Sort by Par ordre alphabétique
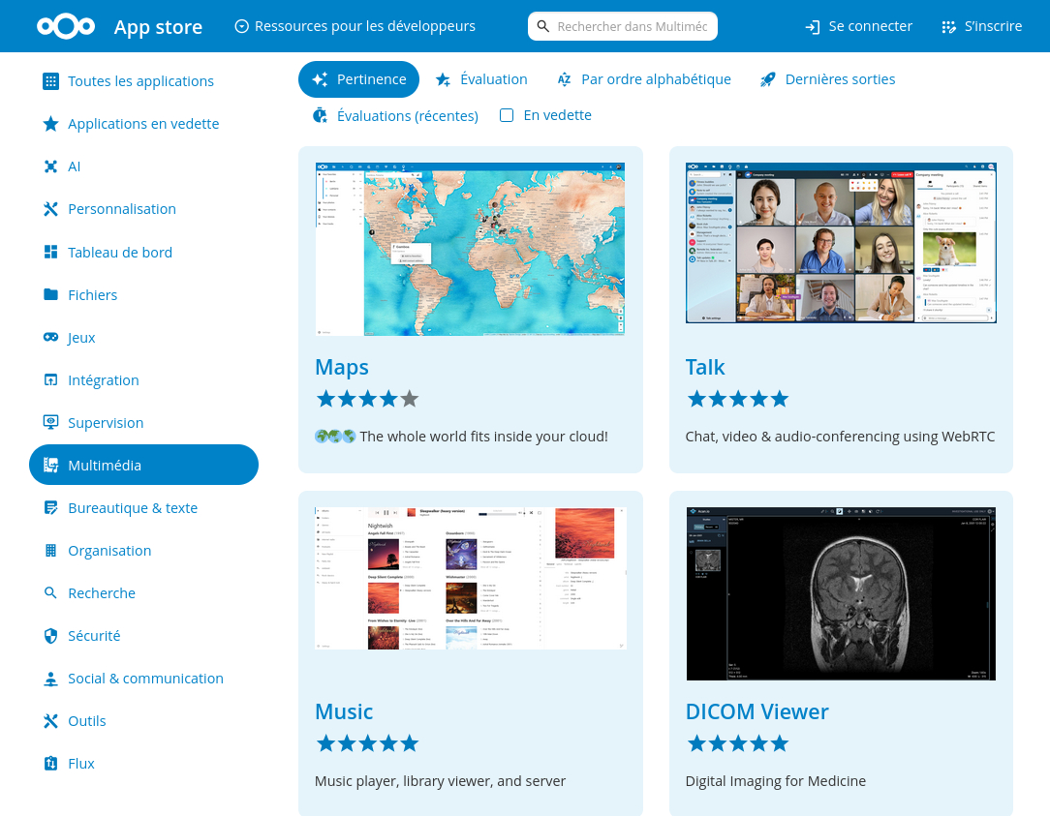This screenshot has width=1050, height=816. pos(644,79)
